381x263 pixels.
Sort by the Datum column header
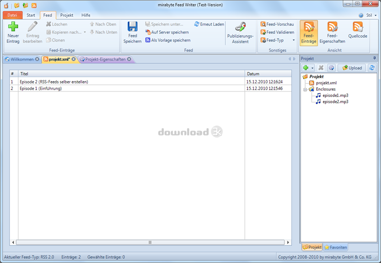pyautogui.click(x=268, y=74)
